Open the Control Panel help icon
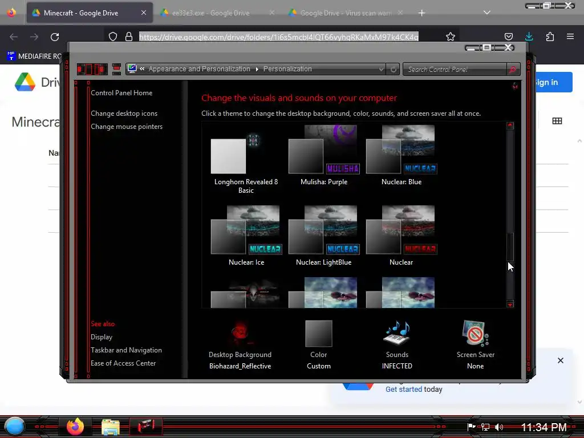Viewport: 584px width, 438px height. (515, 86)
